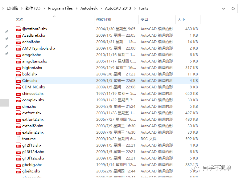This screenshot has height=178, width=239.
Task: Click Fonts in the breadcrumb path
Action: [x=143, y=8]
